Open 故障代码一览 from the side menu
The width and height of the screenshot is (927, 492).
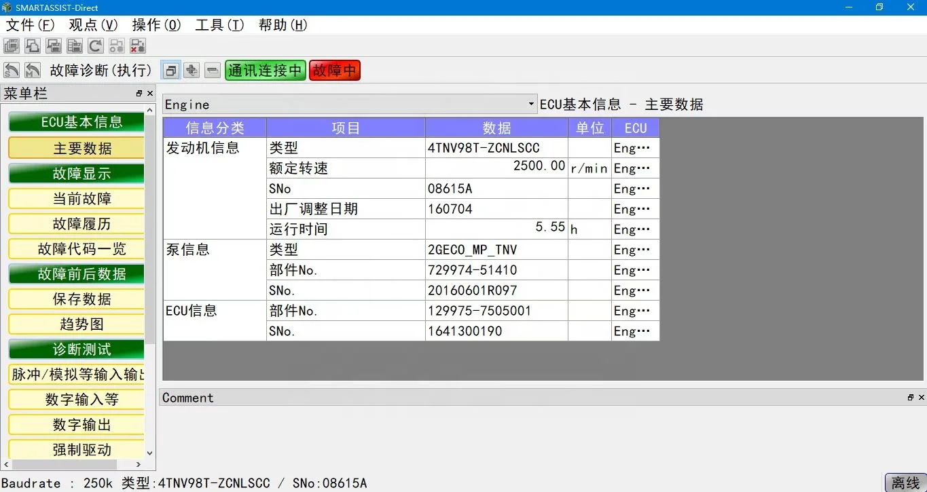(x=76, y=249)
